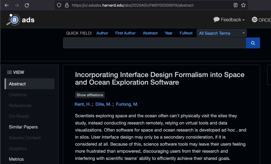The height and width of the screenshot is (164, 271).
Task: Click the browser back arrow
Action: (7, 5)
